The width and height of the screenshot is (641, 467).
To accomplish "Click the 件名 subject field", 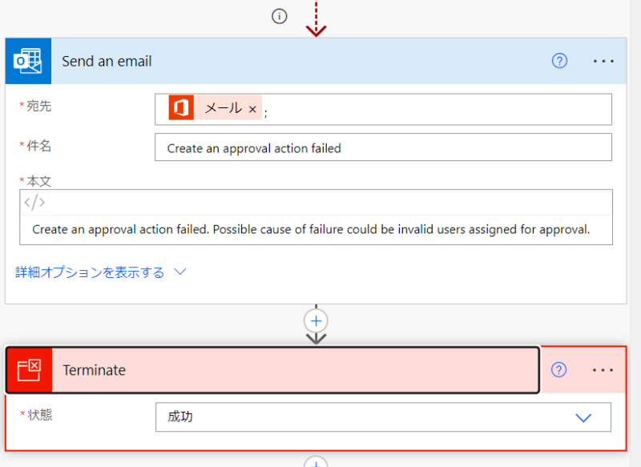I will [x=383, y=147].
